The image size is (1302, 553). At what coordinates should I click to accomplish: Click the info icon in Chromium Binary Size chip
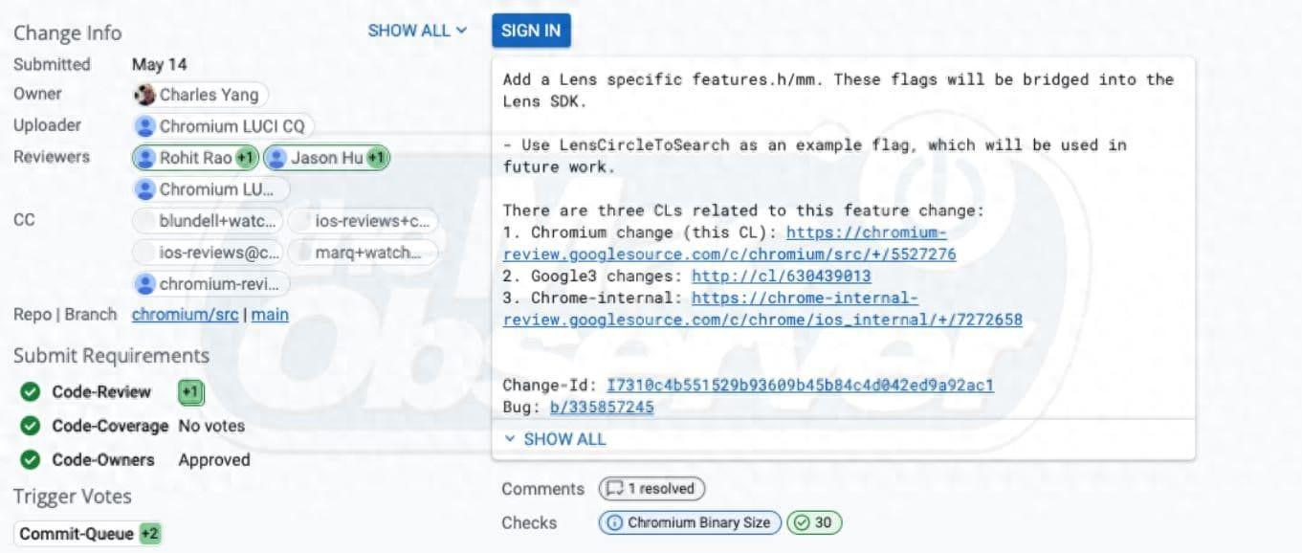pos(613,522)
